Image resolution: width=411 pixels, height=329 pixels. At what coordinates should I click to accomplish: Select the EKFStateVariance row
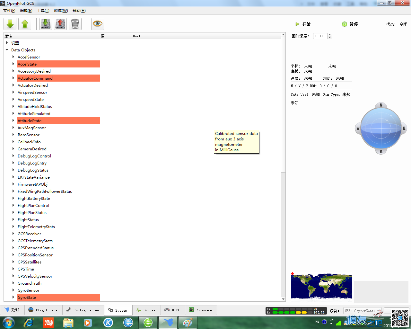tap(58, 177)
